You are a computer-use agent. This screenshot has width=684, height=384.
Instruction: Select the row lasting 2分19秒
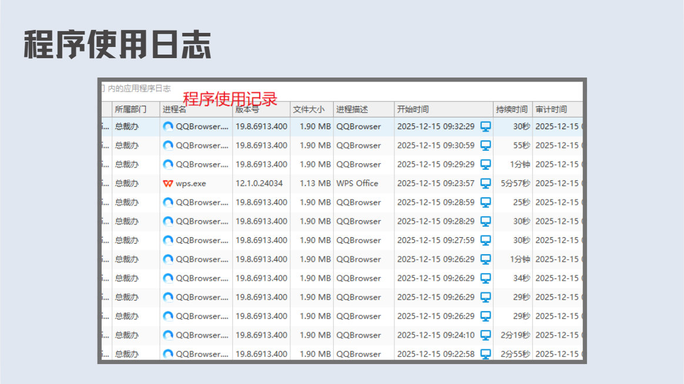[342, 335]
